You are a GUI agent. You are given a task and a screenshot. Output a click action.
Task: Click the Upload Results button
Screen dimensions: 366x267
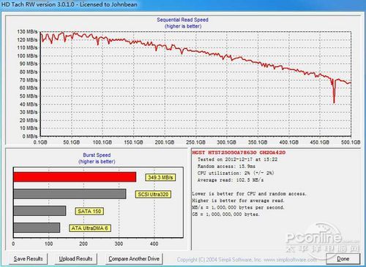pos(75,259)
